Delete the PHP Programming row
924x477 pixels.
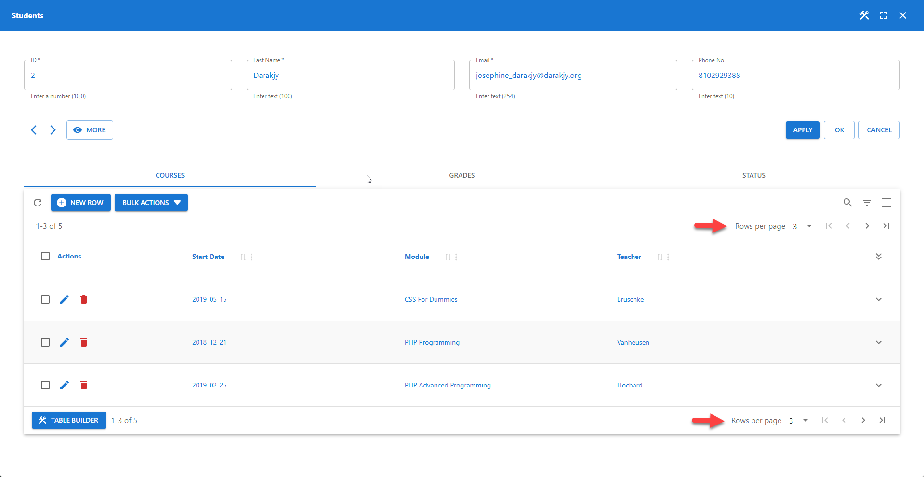pyautogui.click(x=84, y=342)
